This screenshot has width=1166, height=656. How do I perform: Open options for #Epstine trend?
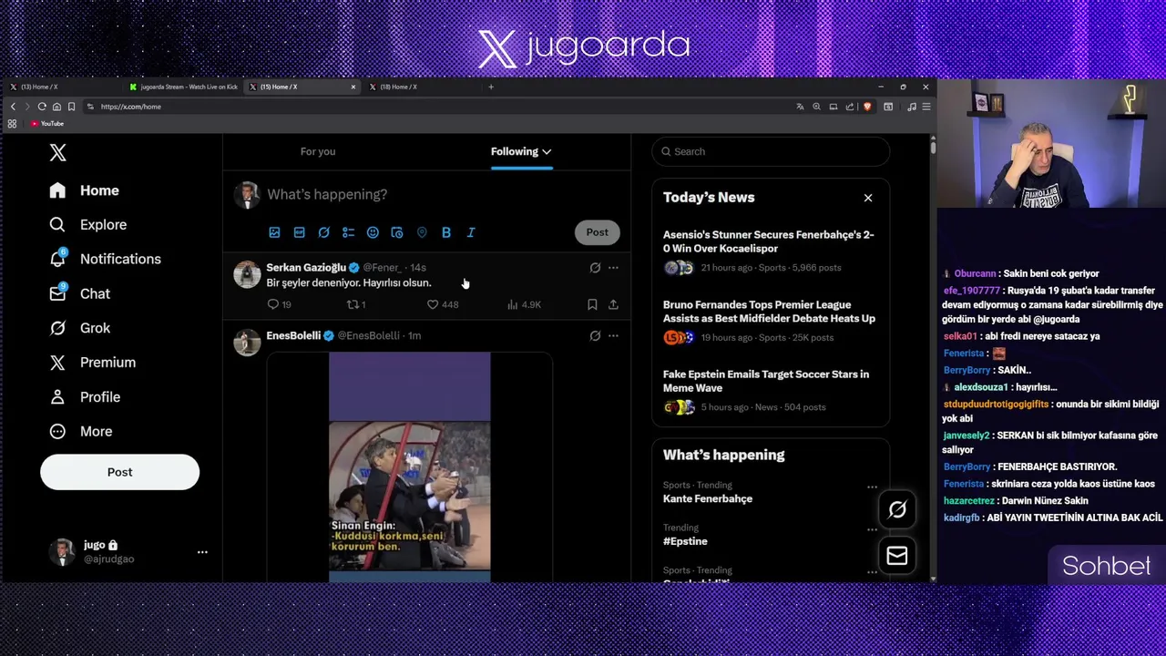pos(872,529)
